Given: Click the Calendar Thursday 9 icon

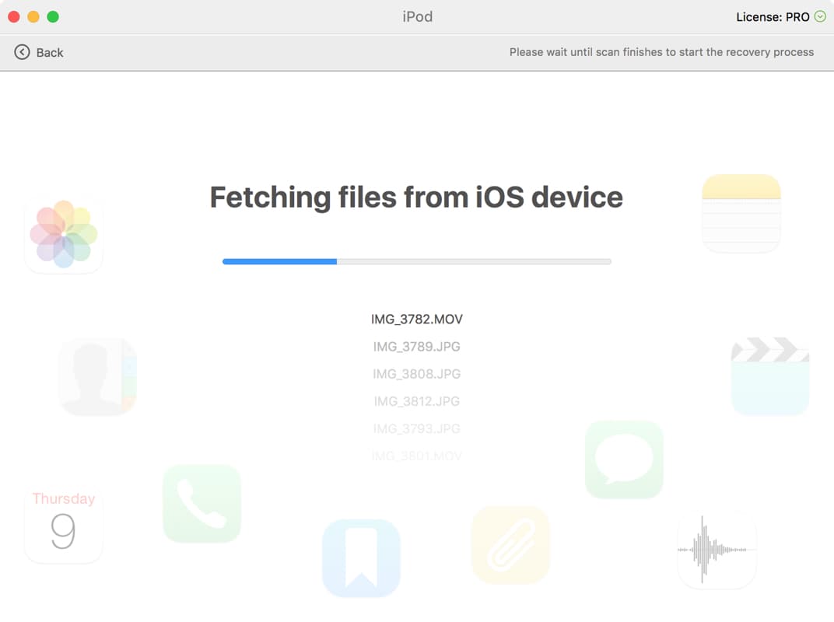Looking at the screenshot, I should point(63,524).
